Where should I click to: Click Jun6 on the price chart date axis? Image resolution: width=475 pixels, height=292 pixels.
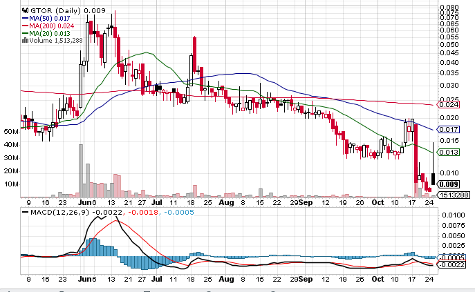87,202
